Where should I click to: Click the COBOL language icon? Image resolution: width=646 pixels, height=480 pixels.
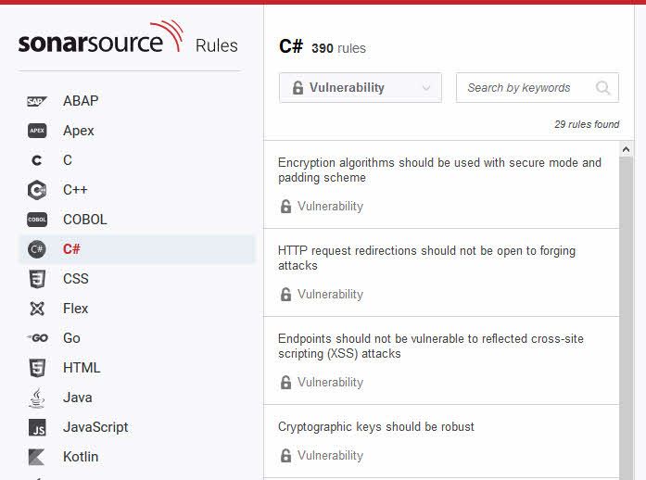37,220
